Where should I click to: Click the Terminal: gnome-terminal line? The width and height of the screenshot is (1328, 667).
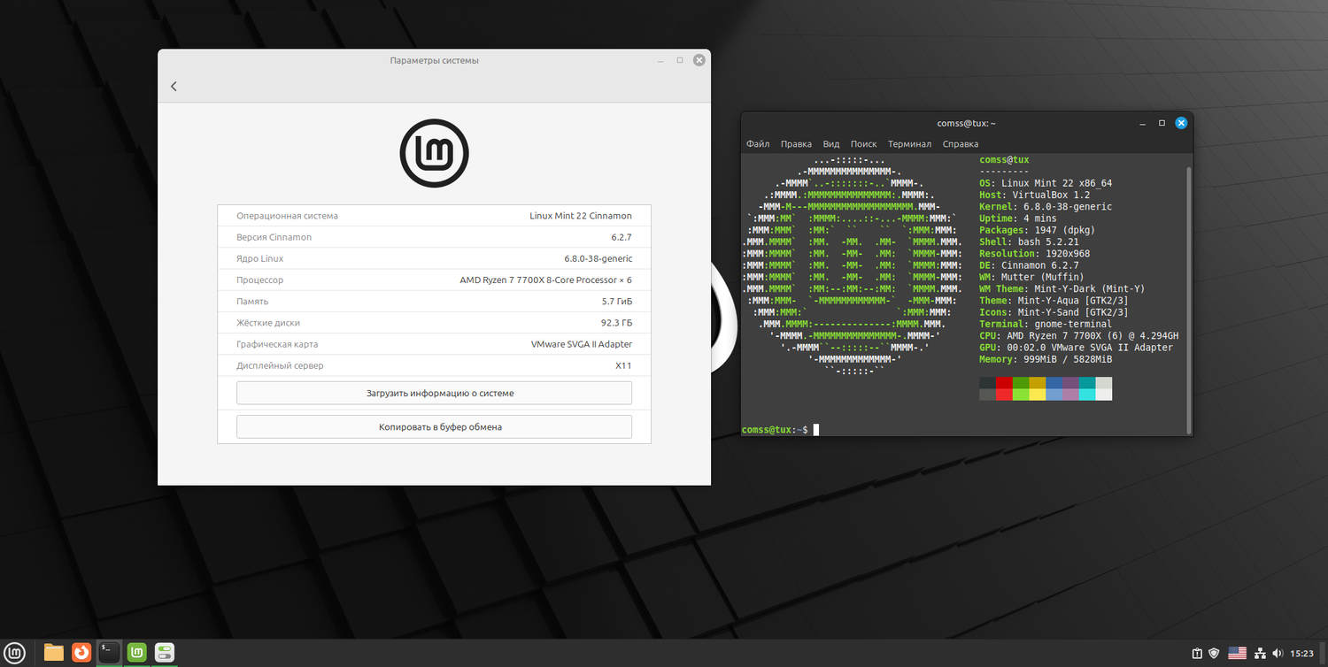tap(1045, 324)
